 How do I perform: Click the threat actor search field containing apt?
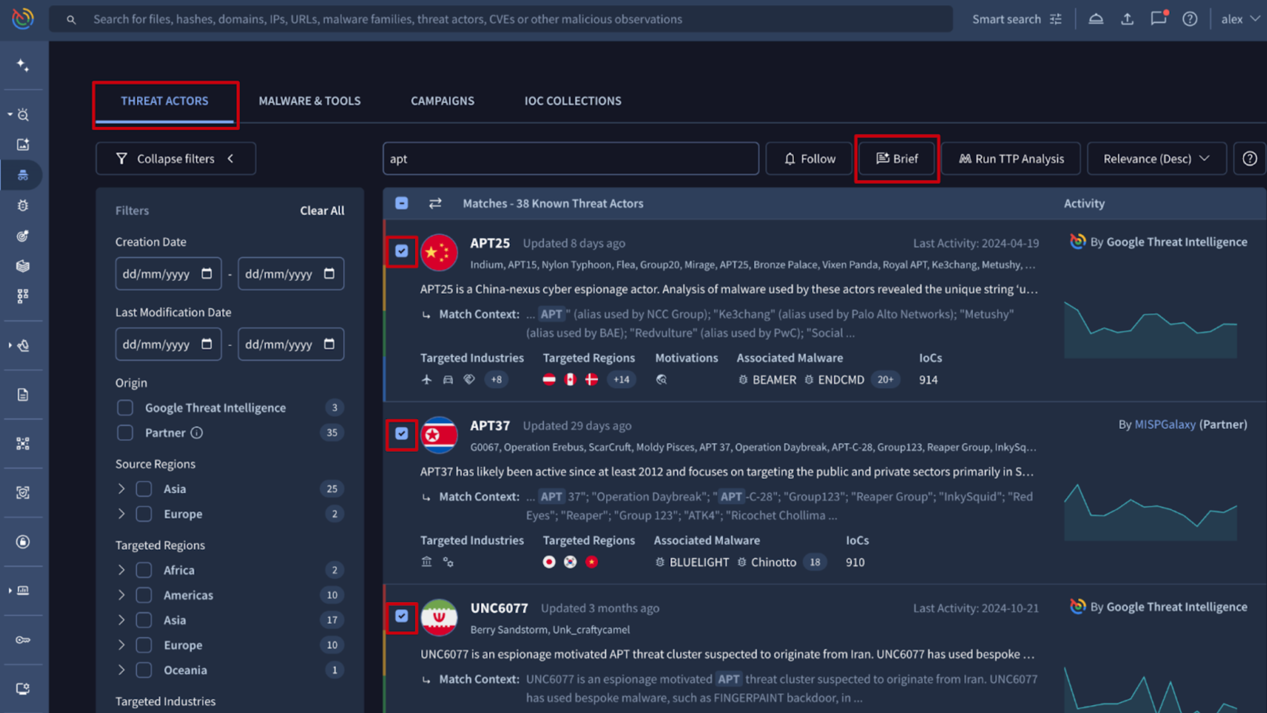tap(570, 159)
